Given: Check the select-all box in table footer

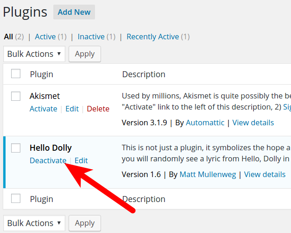Looking at the screenshot, I should 16,199.
